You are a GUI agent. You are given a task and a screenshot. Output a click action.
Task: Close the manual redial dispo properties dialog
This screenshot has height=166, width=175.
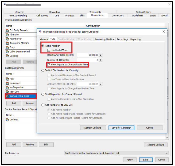pyautogui.click(x=164, y=31)
